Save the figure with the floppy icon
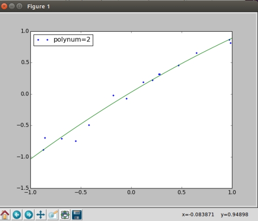The height and width of the screenshot is (221, 258). [77, 214]
